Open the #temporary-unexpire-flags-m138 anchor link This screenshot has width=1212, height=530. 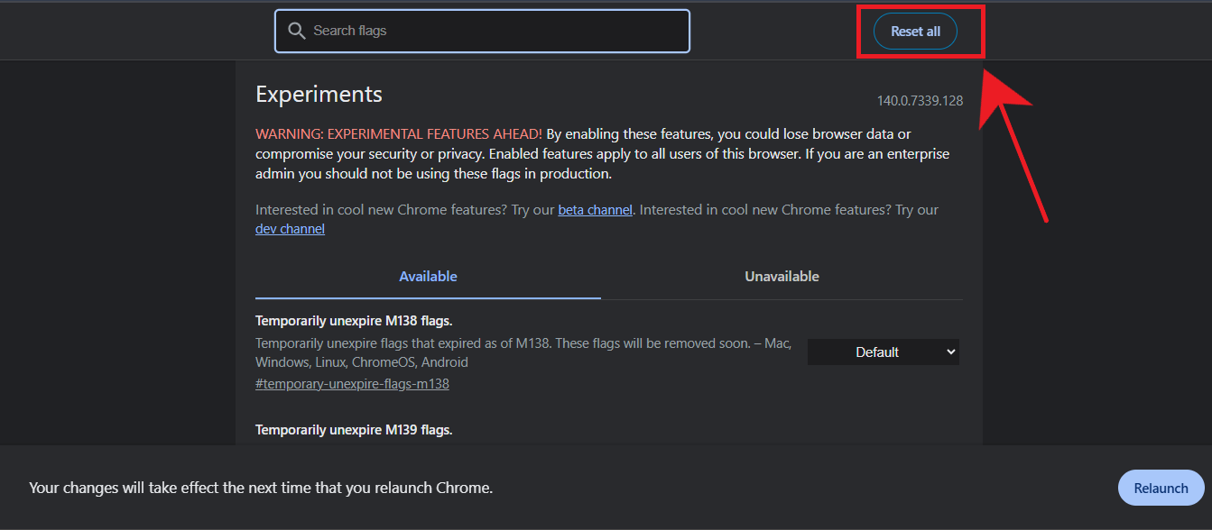352,384
